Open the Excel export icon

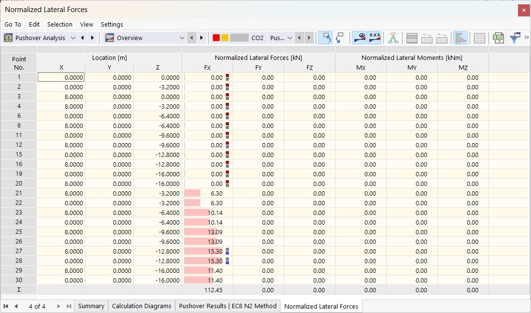point(498,38)
